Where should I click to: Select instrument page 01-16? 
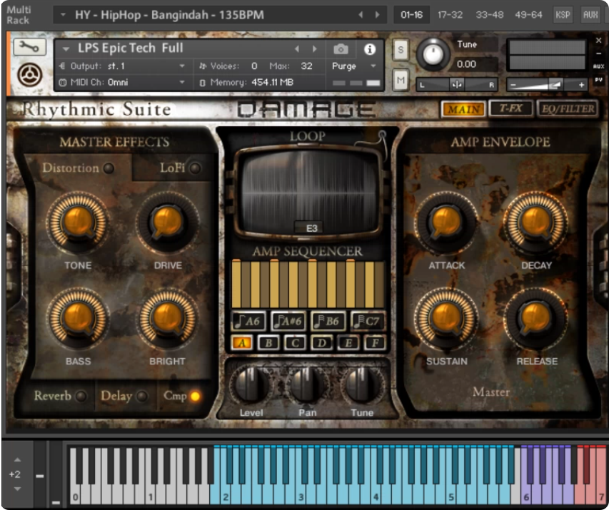point(411,15)
